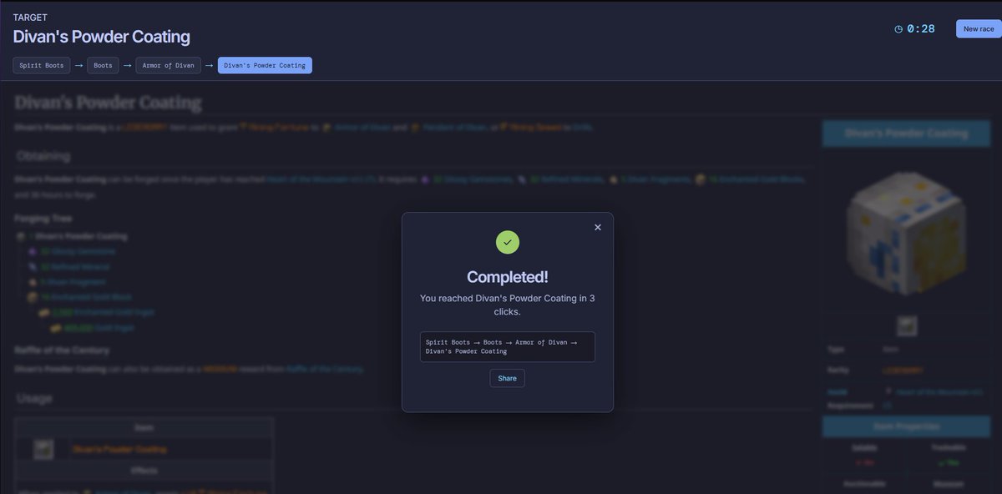
Task: Close the Completed dialog with the X
Action: click(x=597, y=227)
